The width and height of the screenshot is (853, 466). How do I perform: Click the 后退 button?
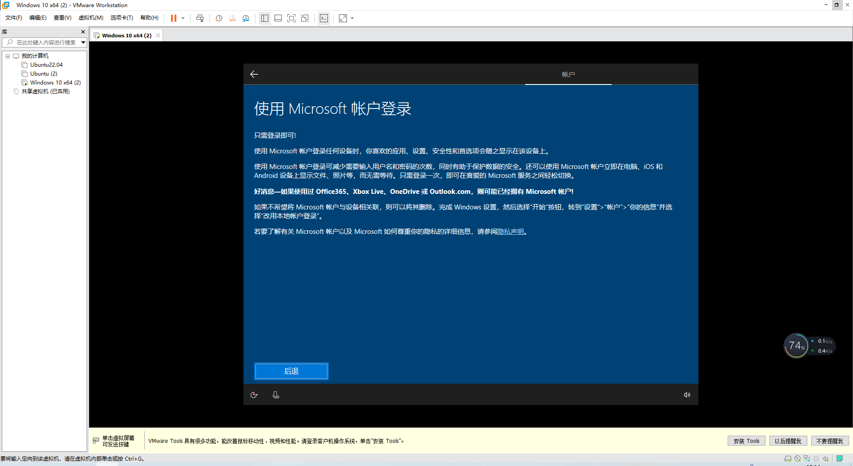[x=291, y=371]
